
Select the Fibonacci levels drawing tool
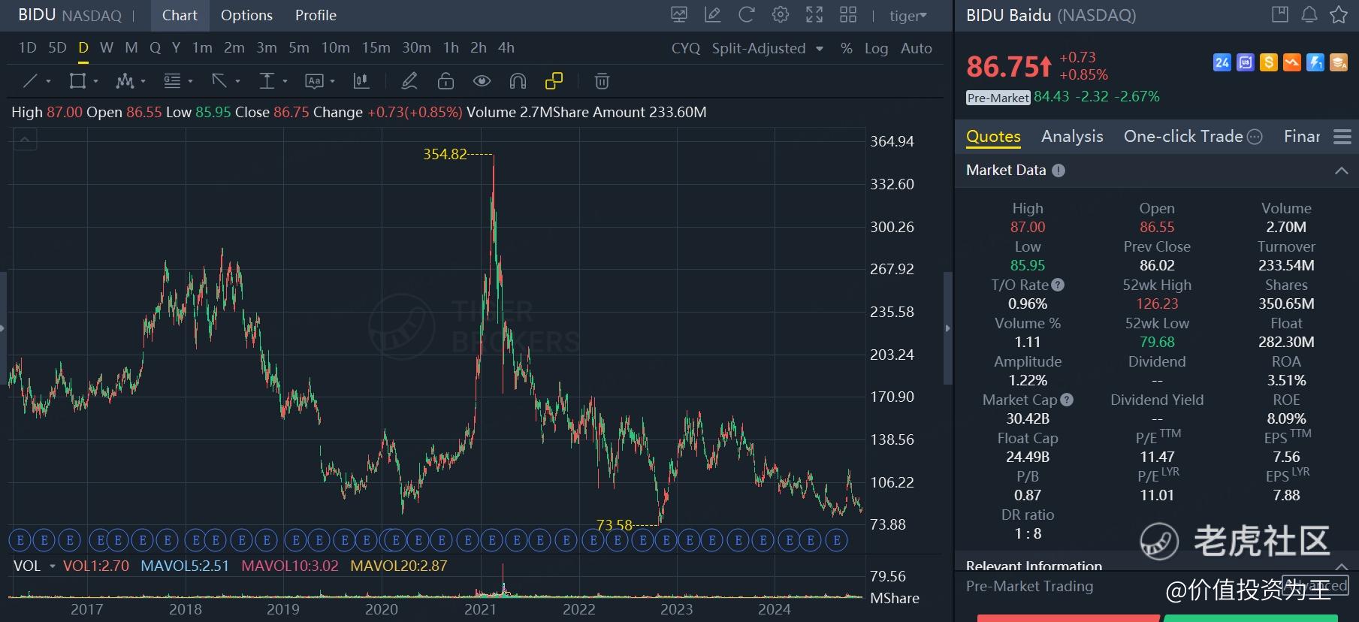173,81
